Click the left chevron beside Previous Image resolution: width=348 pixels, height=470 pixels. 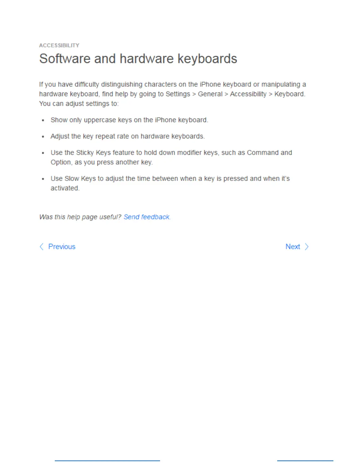point(42,247)
